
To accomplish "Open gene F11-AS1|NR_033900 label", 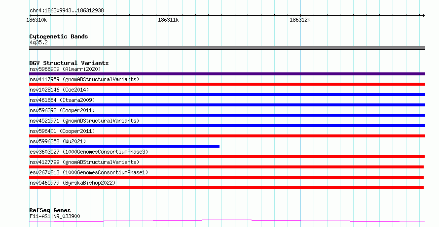I will (x=55, y=216).
